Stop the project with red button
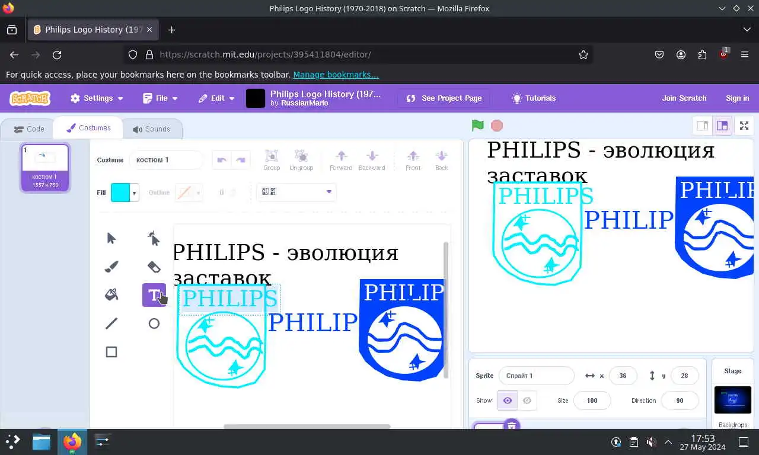The image size is (759, 455). pos(497,126)
